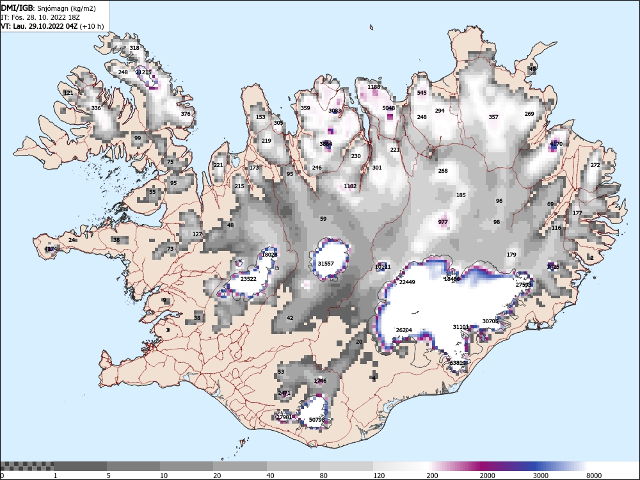This screenshot has height=480, width=640.
Task: Click the legend segment between 1 and 5
Action: 80,466
